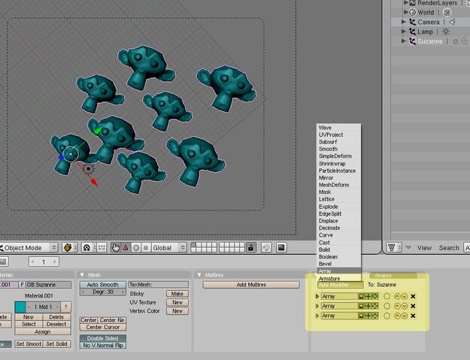Choose Subsurf from the modifier list
The height and width of the screenshot is (360, 470).
338,141
